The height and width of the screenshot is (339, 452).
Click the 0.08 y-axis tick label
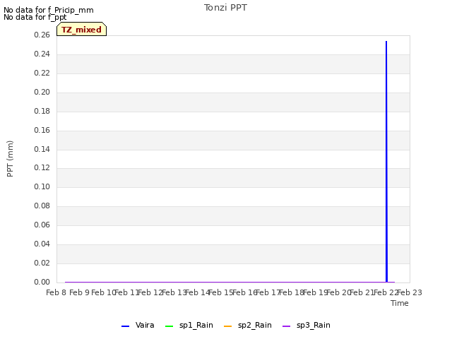coord(42,206)
